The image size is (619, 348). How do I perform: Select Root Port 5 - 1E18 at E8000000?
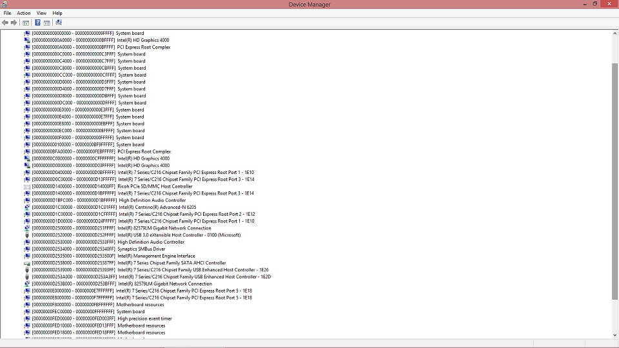pyautogui.click(x=142, y=298)
